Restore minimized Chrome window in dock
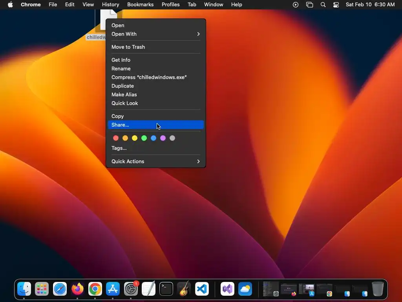 324,290
